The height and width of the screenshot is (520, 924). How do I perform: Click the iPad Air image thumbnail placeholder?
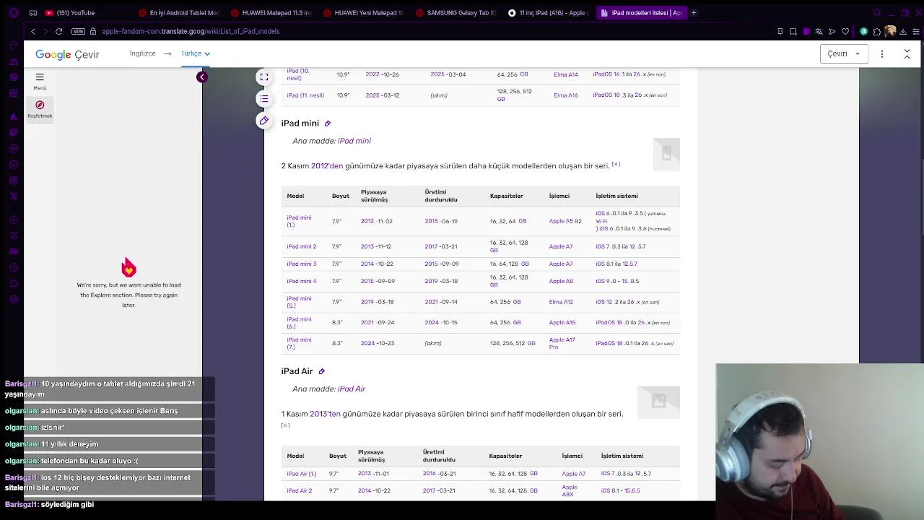point(658,402)
